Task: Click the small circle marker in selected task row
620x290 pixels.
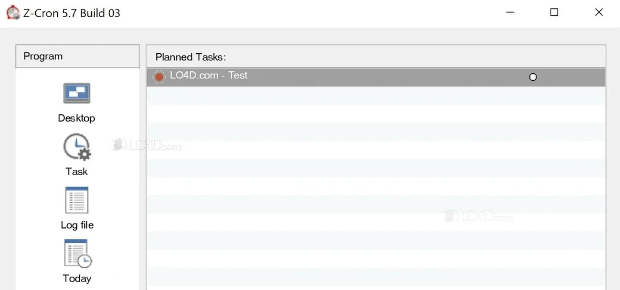Action: coord(533,77)
